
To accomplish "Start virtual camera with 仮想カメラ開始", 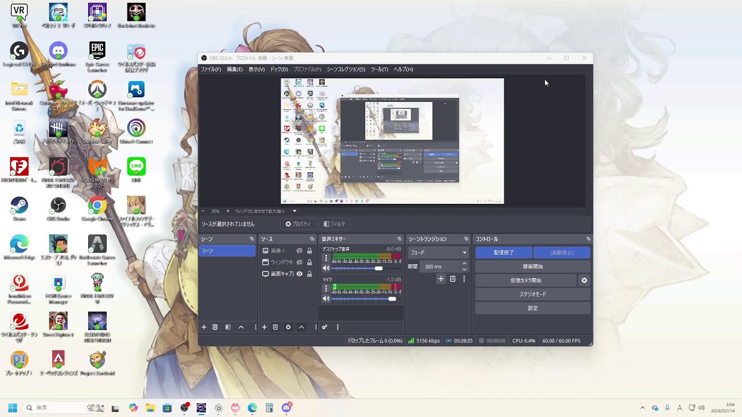I will click(526, 280).
